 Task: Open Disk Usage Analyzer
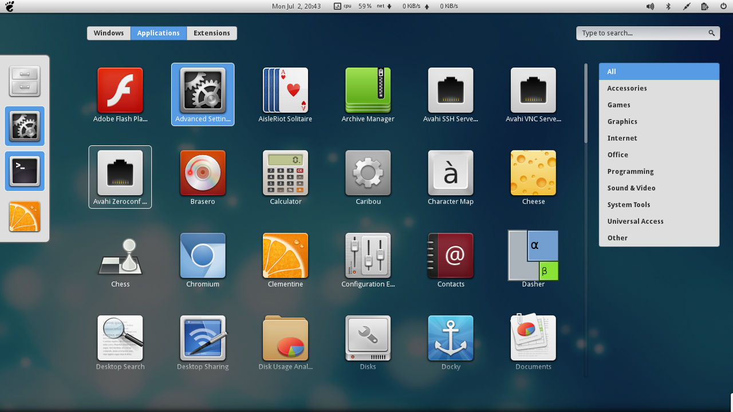click(x=285, y=342)
